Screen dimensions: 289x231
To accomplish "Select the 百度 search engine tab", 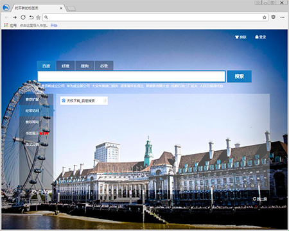I will click(46, 66).
